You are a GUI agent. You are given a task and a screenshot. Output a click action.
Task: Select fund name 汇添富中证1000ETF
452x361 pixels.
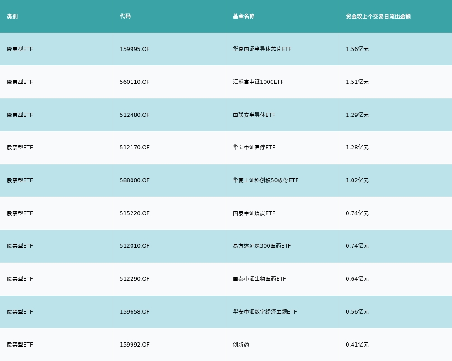[x=258, y=82]
